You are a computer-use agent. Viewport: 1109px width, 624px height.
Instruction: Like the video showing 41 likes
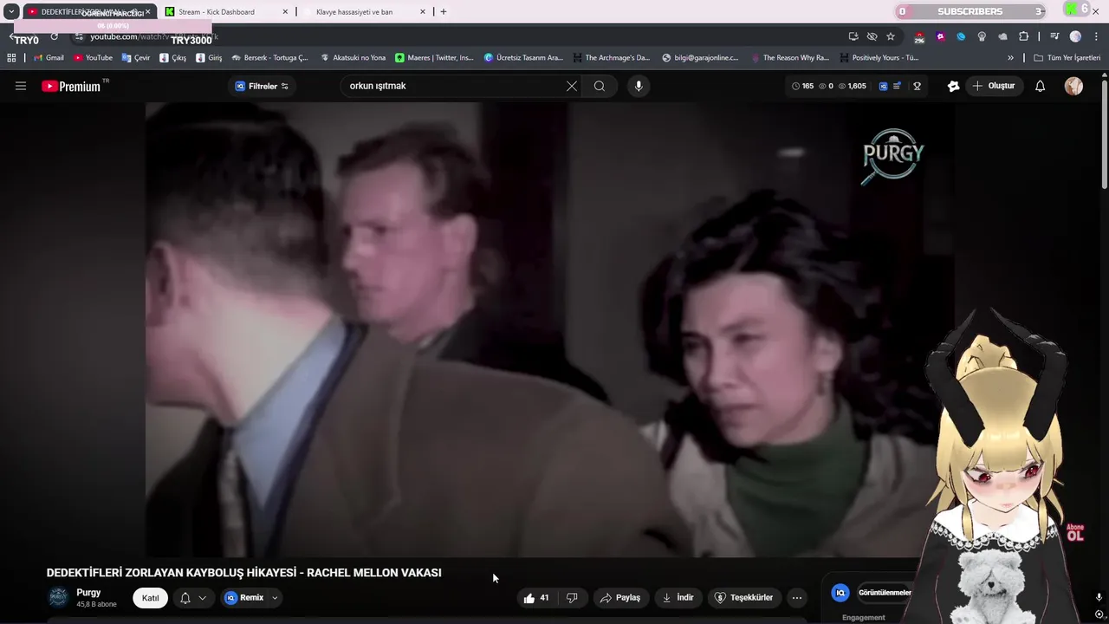tap(536, 598)
